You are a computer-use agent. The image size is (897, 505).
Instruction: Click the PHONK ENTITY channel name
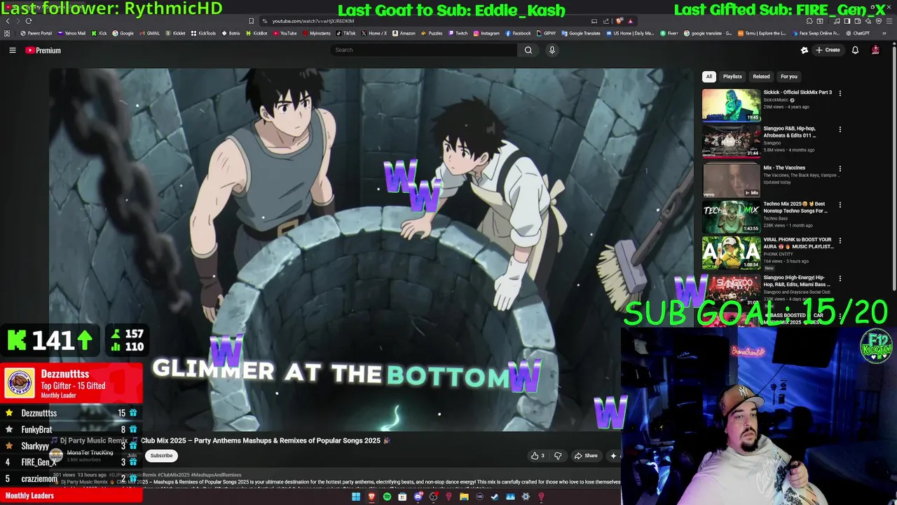pyautogui.click(x=777, y=254)
